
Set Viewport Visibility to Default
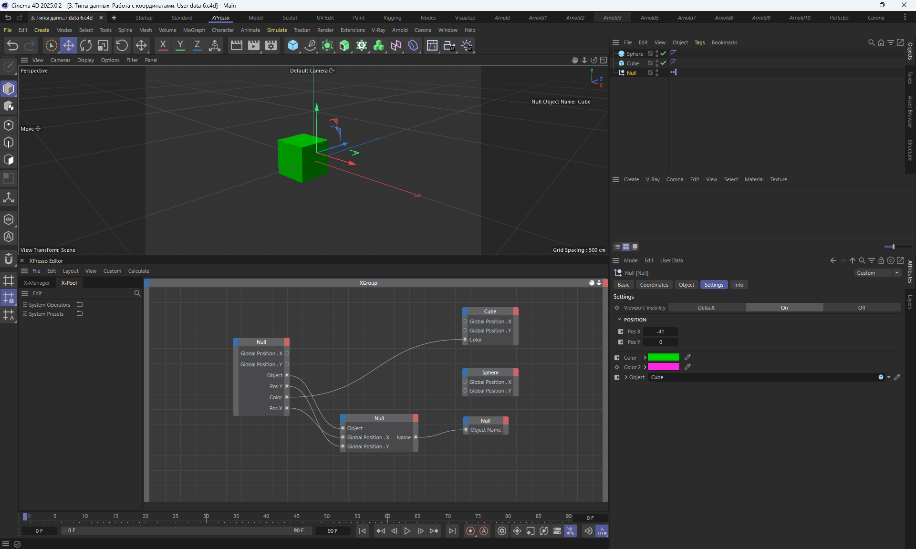pos(706,308)
